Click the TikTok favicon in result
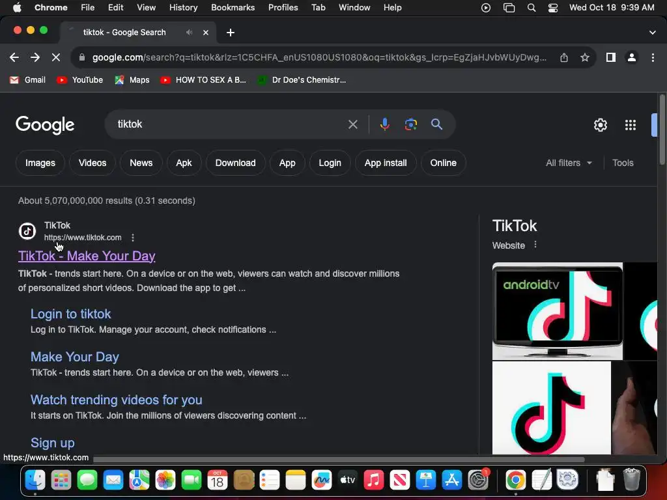This screenshot has height=500, width=667. tap(27, 231)
